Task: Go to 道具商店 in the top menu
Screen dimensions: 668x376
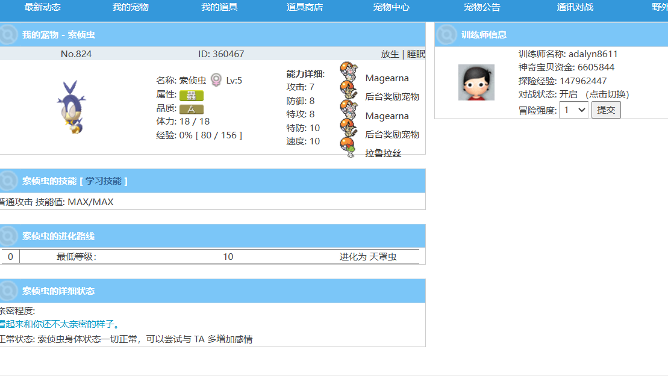Action: pos(305,7)
